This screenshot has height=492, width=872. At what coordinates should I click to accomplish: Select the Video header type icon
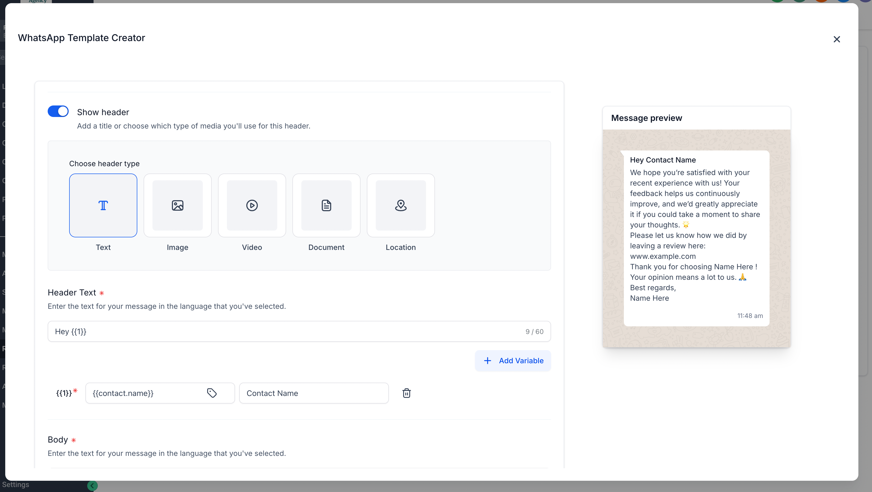252,205
